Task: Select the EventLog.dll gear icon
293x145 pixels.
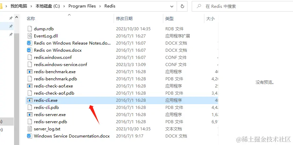Action: click(30, 36)
